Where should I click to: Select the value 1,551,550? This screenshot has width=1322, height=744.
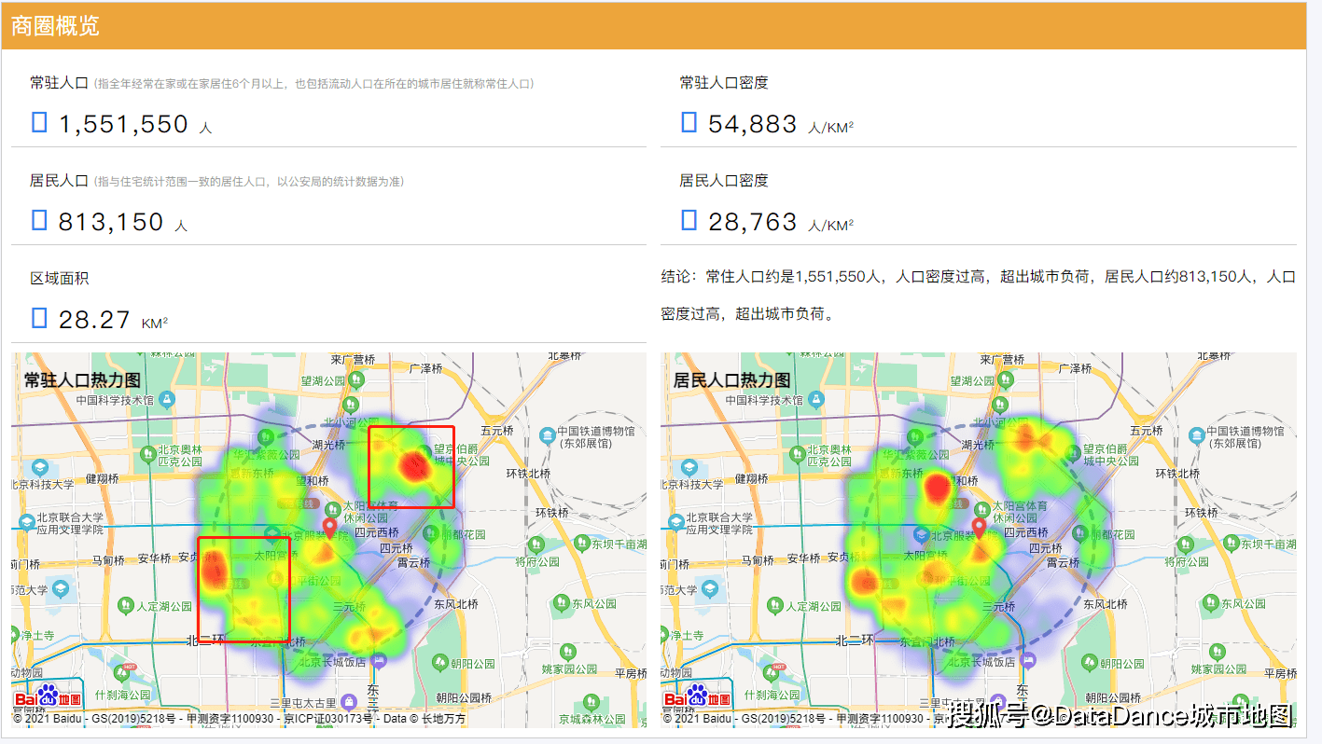[123, 124]
